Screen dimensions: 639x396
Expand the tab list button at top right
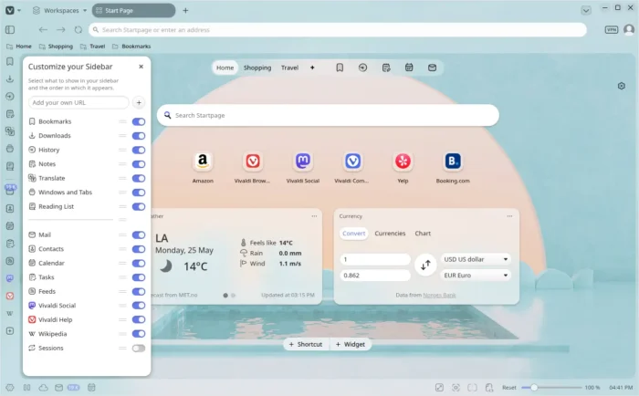(586, 11)
